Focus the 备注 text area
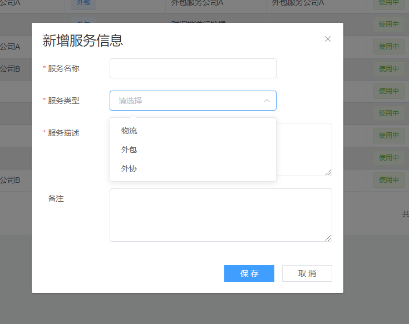The width and height of the screenshot is (409, 324). [x=220, y=215]
